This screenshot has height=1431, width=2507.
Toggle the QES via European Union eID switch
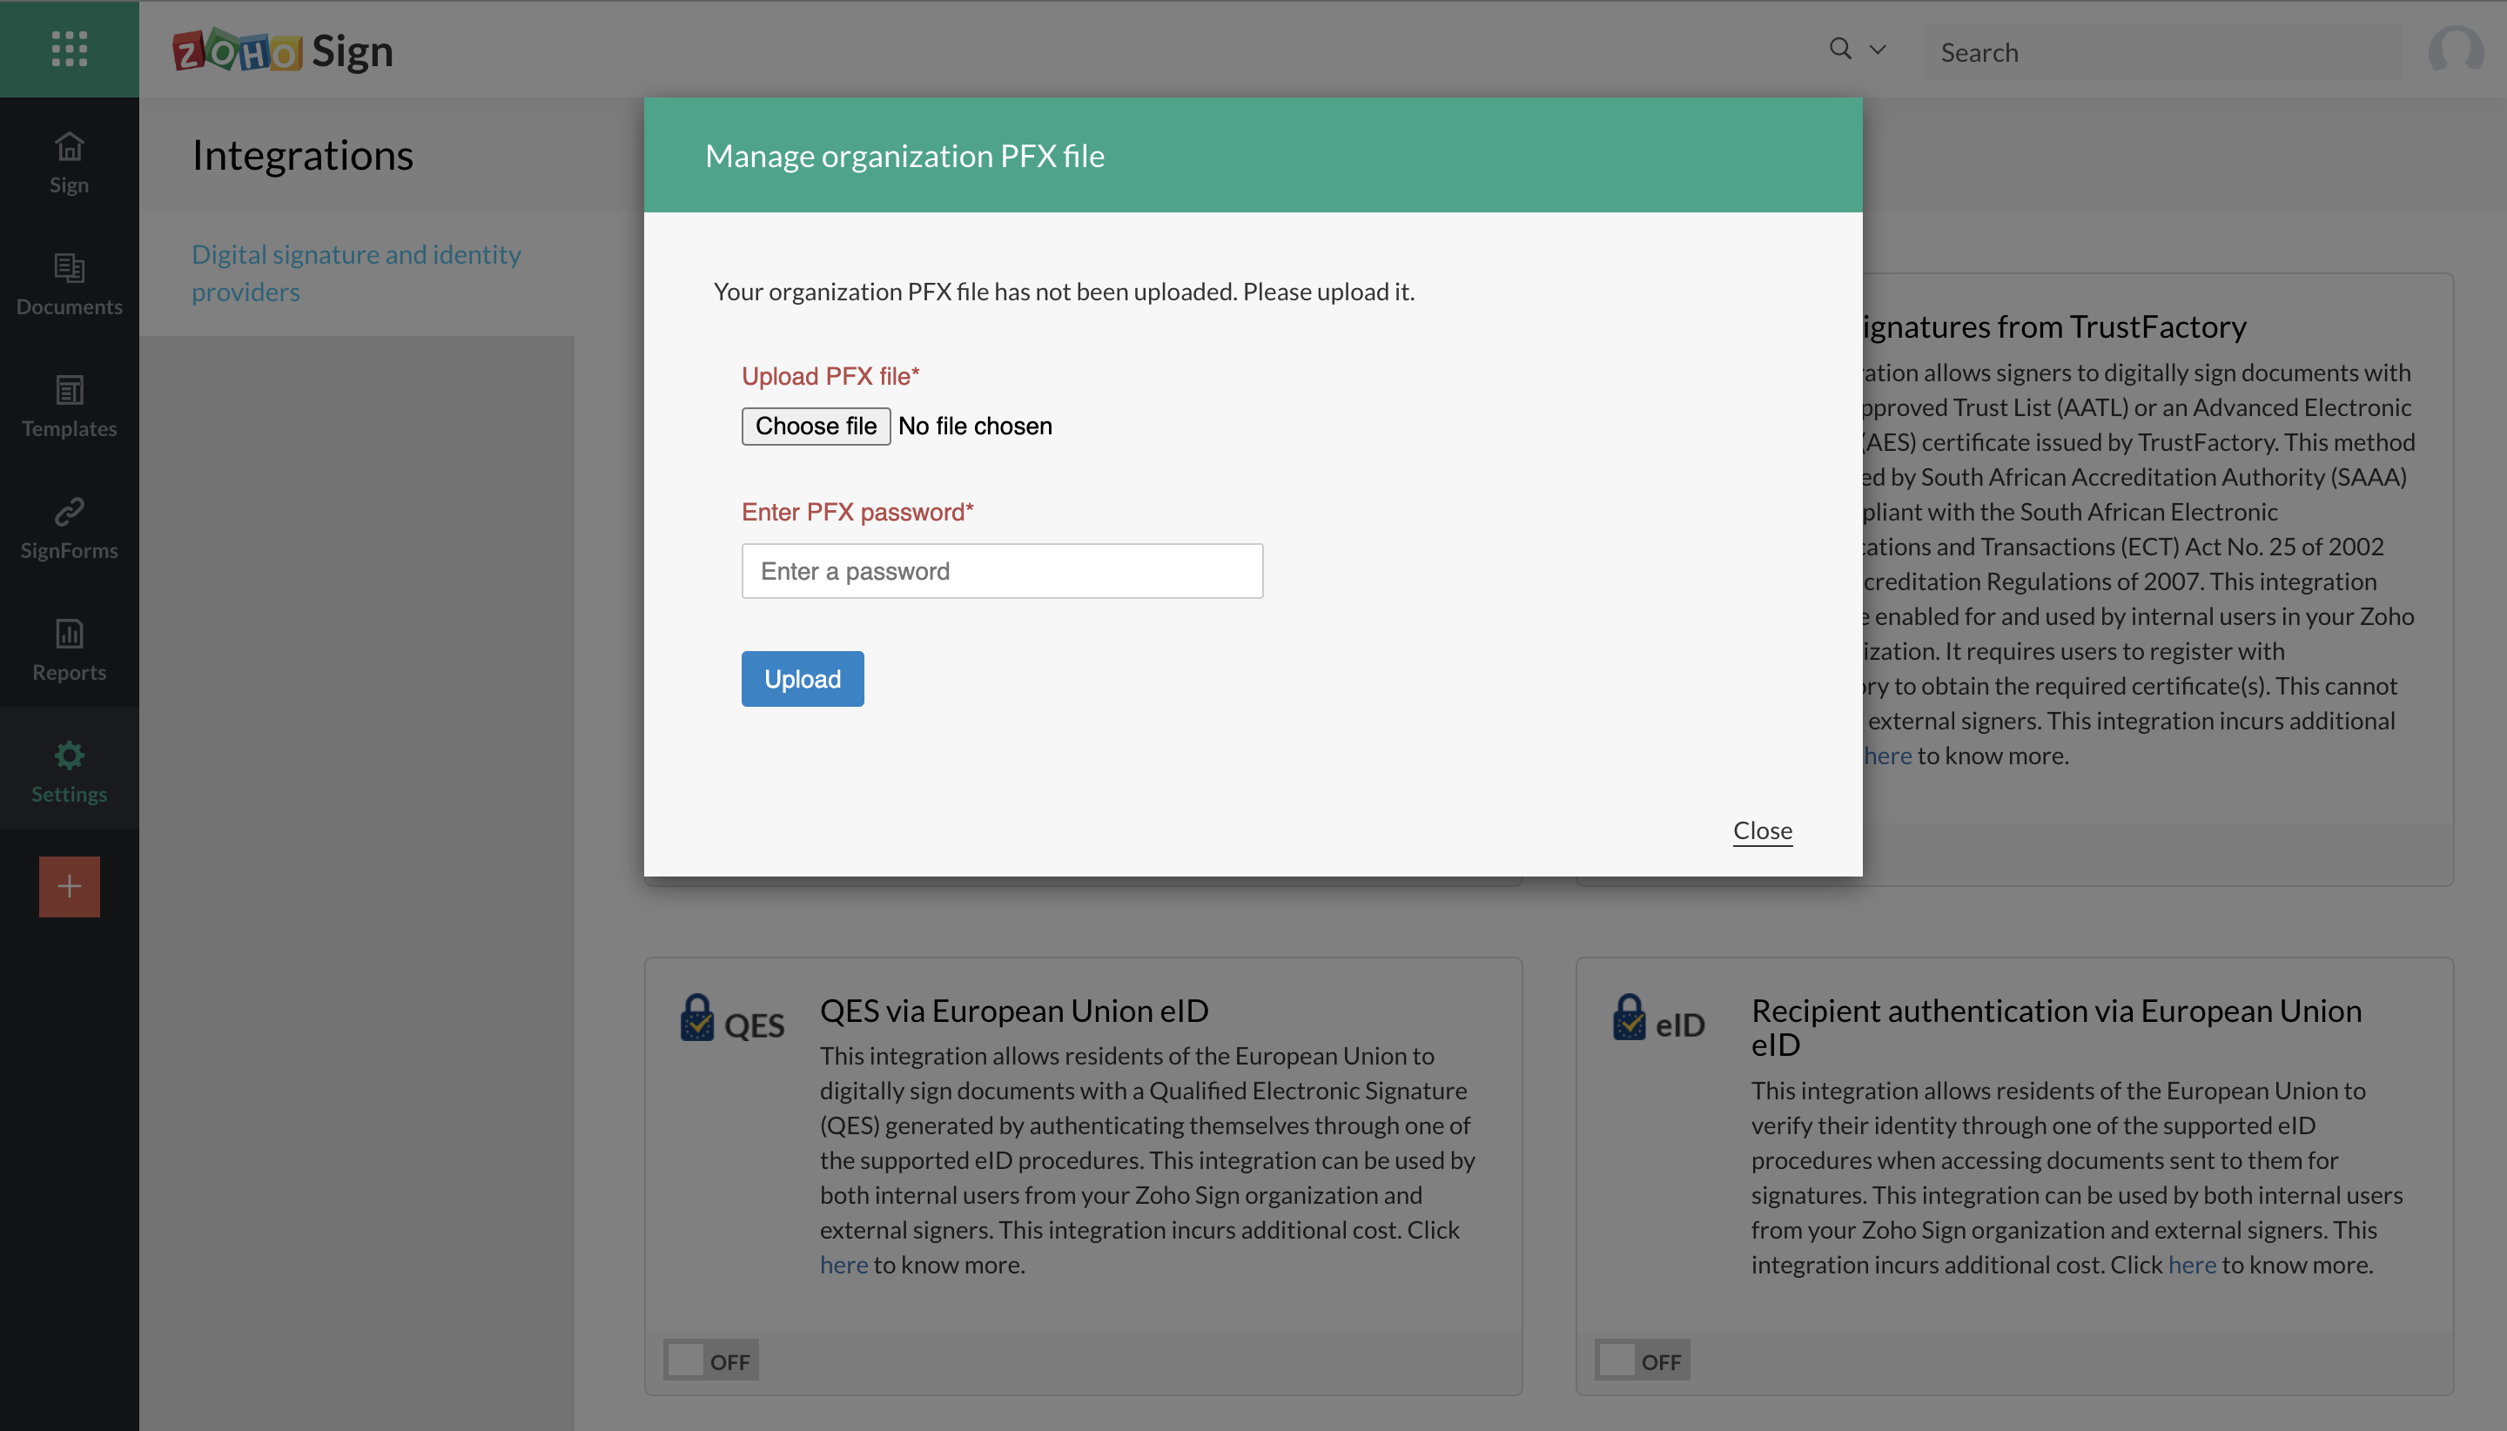pyautogui.click(x=709, y=1360)
